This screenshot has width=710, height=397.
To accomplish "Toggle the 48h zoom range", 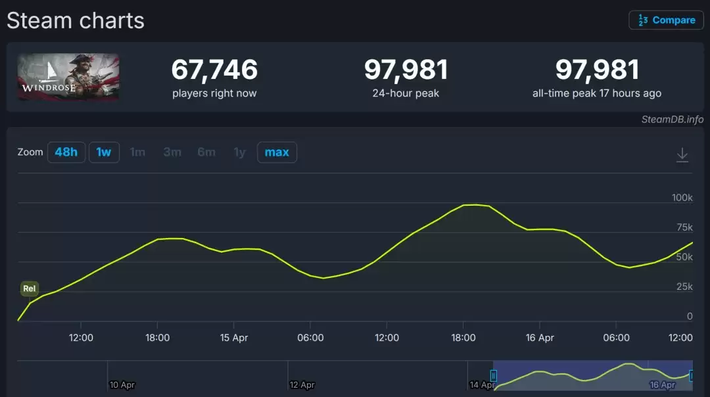I will coord(66,152).
